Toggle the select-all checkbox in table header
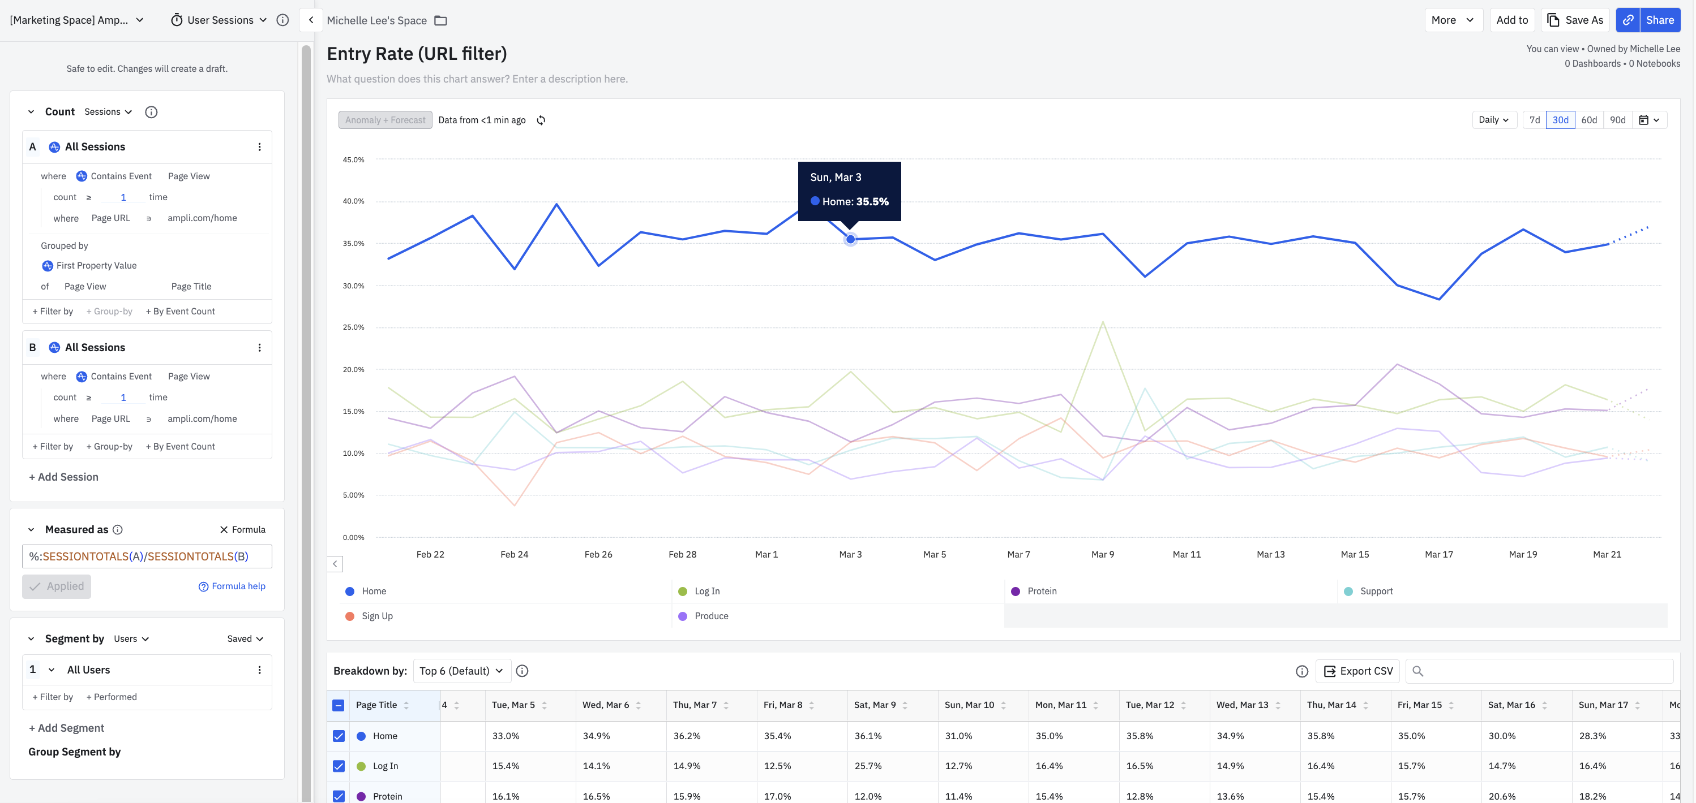Screen dimensions: 1696x803 coord(339,706)
